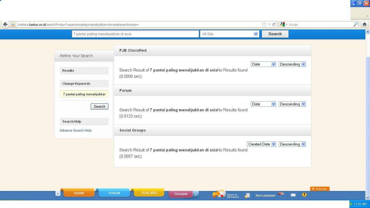Viewport: 370px width, 208px height.
Task: Click the (0.0000 sec) FJB result time
Action: coord(130,76)
